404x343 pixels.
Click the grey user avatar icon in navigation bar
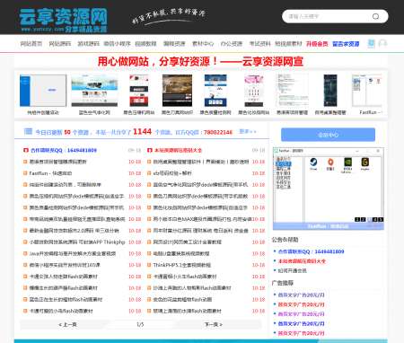coord(382,43)
